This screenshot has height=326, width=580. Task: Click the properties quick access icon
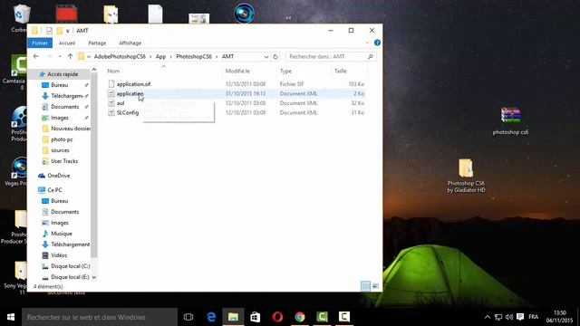(x=49, y=31)
